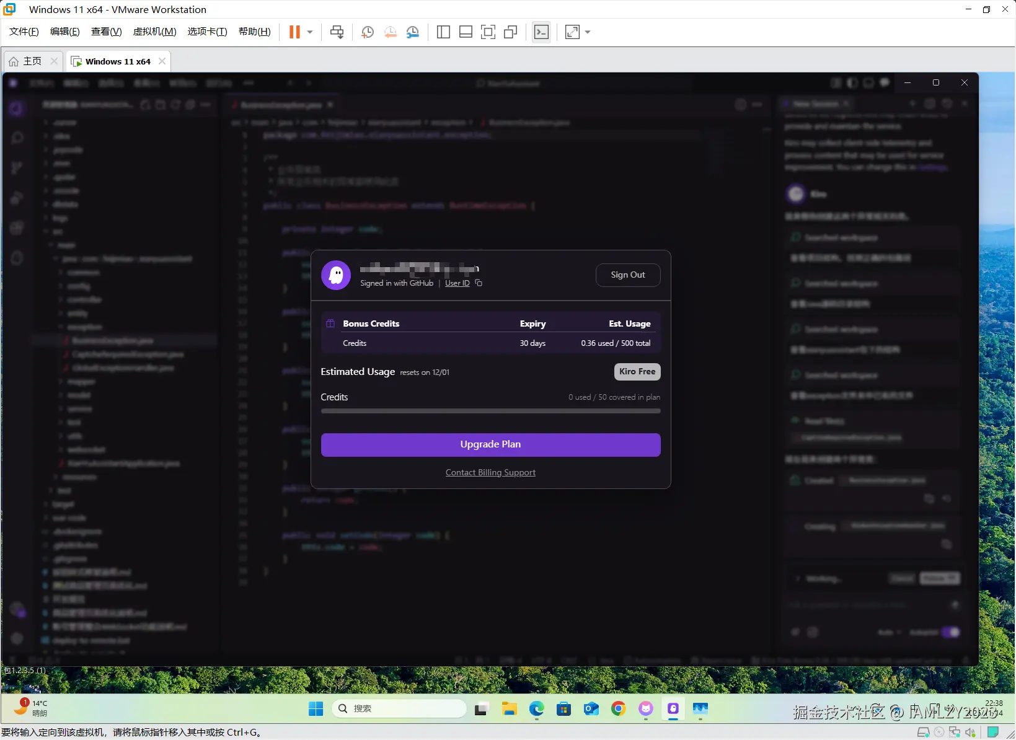The width and height of the screenshot is (1016, 740).
Task: Click the VMware hard disk status icon
Action: coord(923,733)
